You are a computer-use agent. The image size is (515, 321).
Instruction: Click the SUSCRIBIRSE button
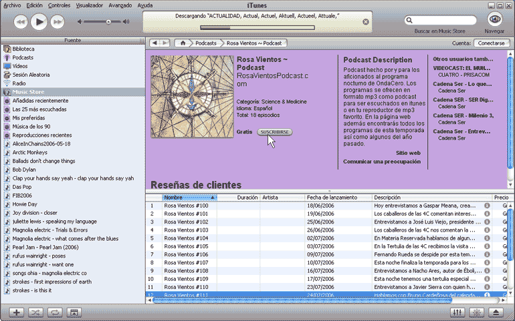coord(275,132)
